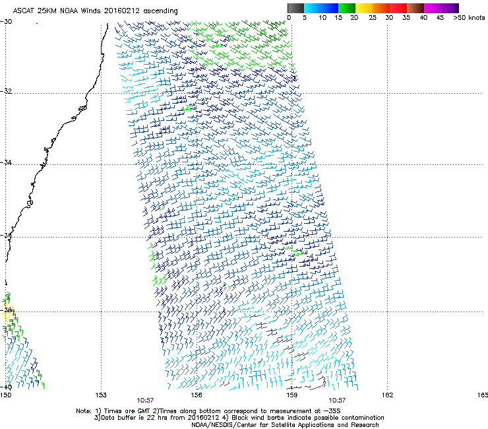Click the latitude label -40
488x429 pixels.
click(x=6, y=387)
